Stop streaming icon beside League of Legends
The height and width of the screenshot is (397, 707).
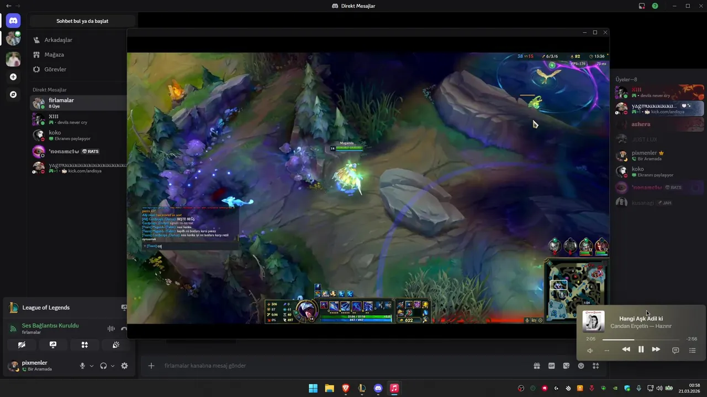tap(124, 308)
